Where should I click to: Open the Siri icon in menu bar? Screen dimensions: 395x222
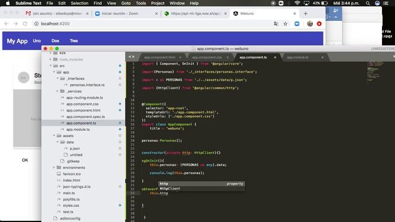coord(377,3)
